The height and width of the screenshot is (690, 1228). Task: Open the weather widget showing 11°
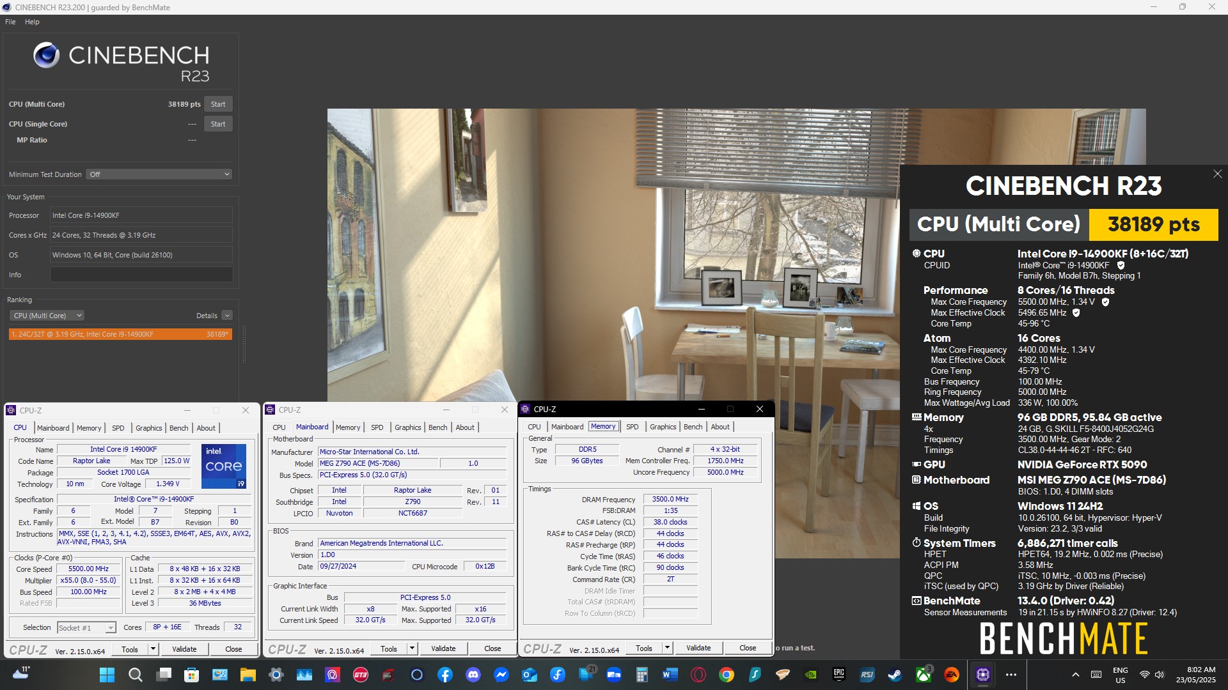click(x=22, y=673)
